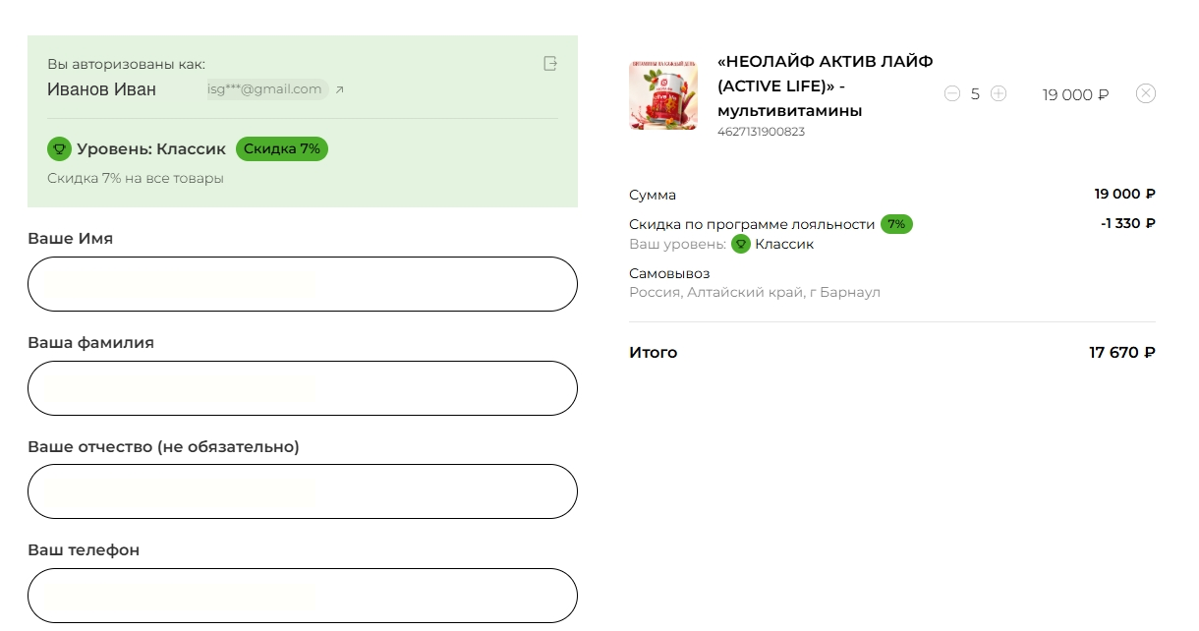Viewport: 1199px width, 631px height.
Task: Open the Active Life product thumbnail
Action: [x=663, y=95]
